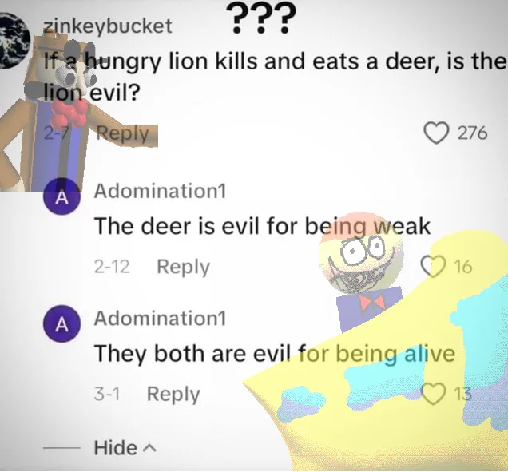Tap heart on "both are evil" reply
This screenshot has height=472, width=508.
point(434,393)
